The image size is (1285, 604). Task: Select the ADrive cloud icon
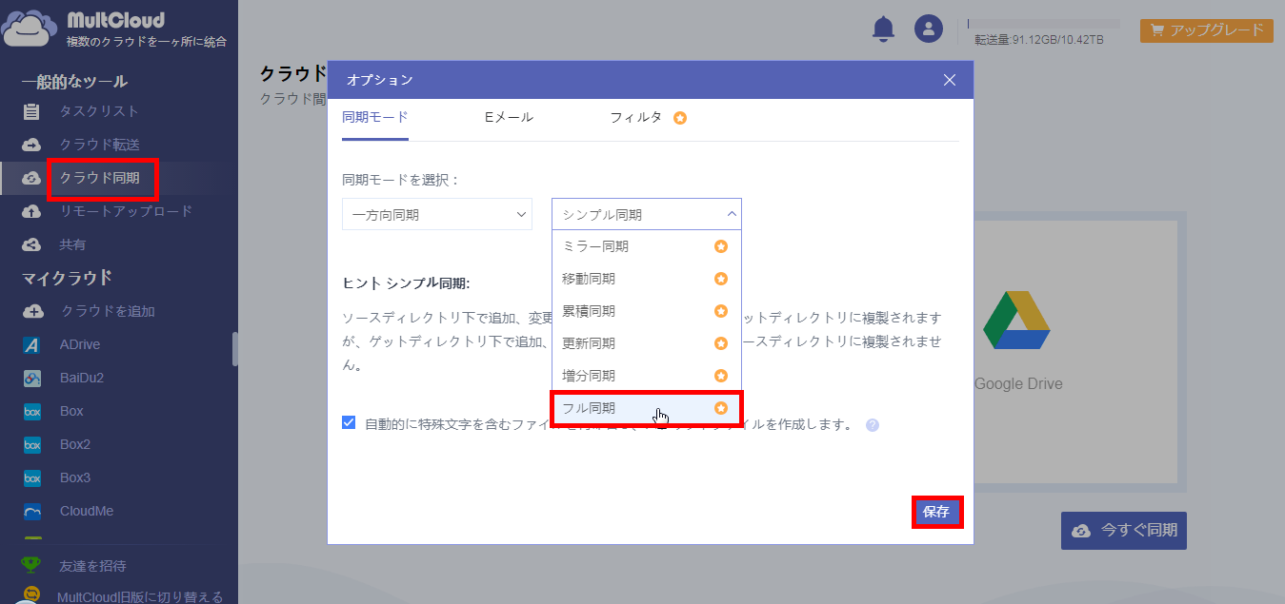point(31,344)
